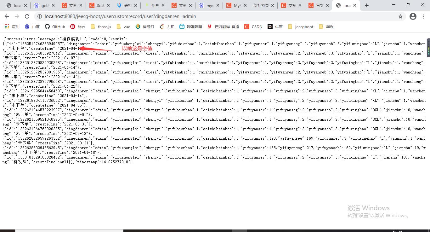Click id "1382621059521040385" in the JSON
The width and height of the screenshot is (430, 232).
pyautogui.click(x=39, y=119)
